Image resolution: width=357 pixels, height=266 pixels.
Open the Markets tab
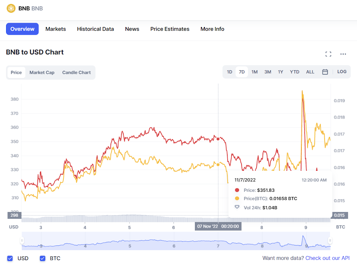(x=56, y=29)
